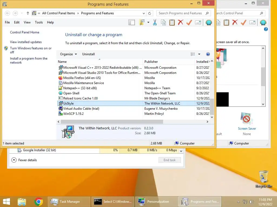Switch to Task Manager on taskbar
This screenshot has height=207, width=277.
point(69,202)
